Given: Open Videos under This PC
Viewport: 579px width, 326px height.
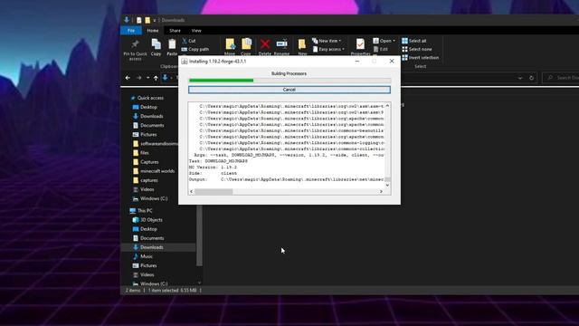Looking at the screenshot, I should [x=147, y=275].
